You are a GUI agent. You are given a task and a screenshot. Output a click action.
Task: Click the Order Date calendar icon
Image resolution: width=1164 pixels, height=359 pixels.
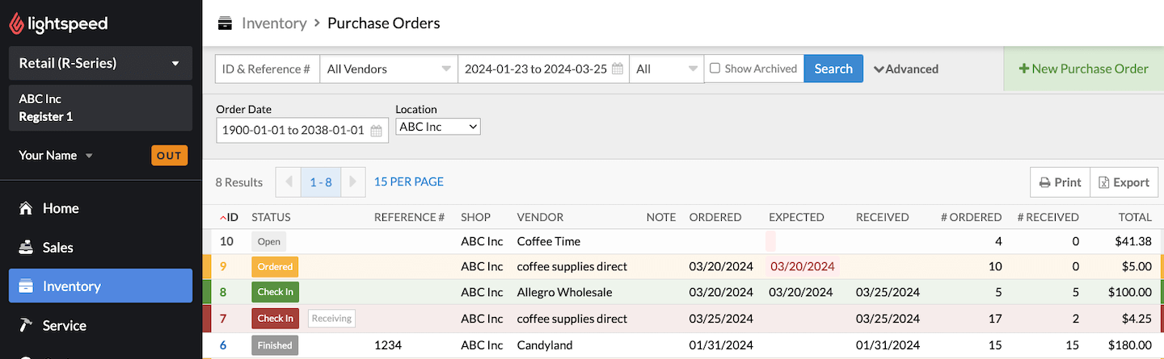click(376, 131)
